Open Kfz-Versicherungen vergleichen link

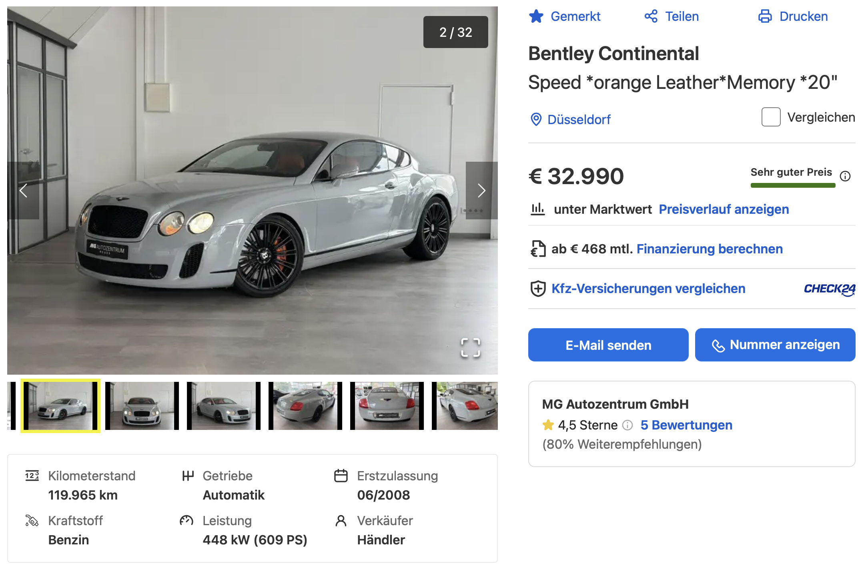click(648, 289)
